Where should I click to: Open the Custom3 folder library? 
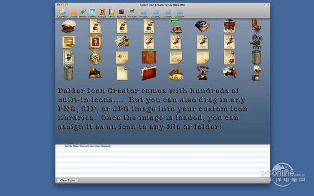[x=168, y=13]
